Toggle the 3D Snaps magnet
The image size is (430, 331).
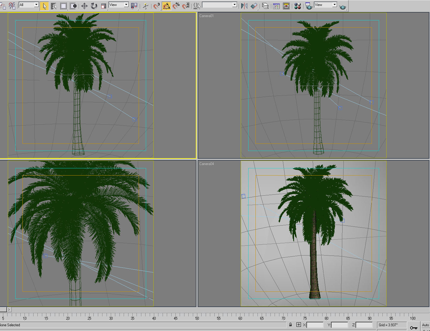pyautogui.click(x=157, y=6)
